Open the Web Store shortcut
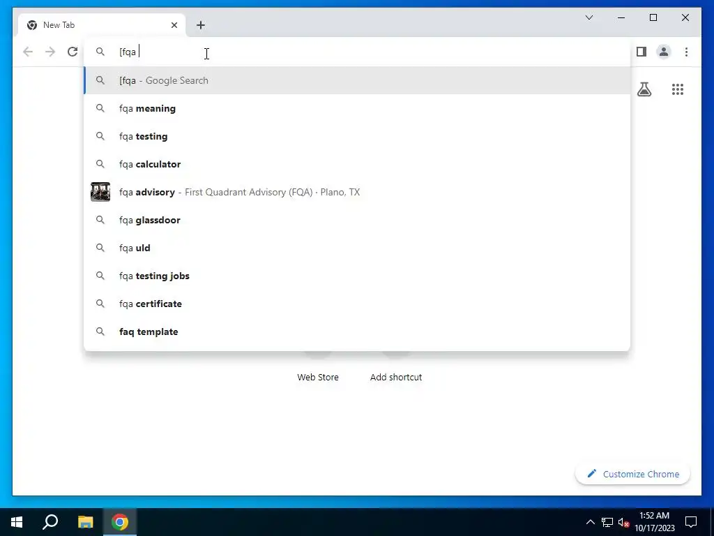Image resolution: width=714 pixels, height=536 pixels. pyautogui.click(x=318, y=377)
